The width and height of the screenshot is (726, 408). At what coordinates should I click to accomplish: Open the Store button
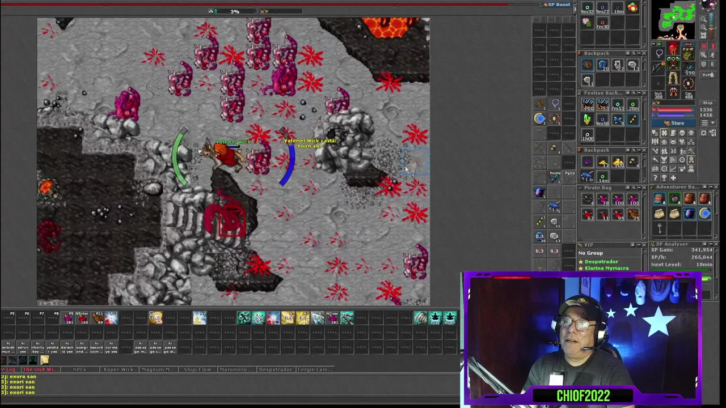tap(673, 123)
